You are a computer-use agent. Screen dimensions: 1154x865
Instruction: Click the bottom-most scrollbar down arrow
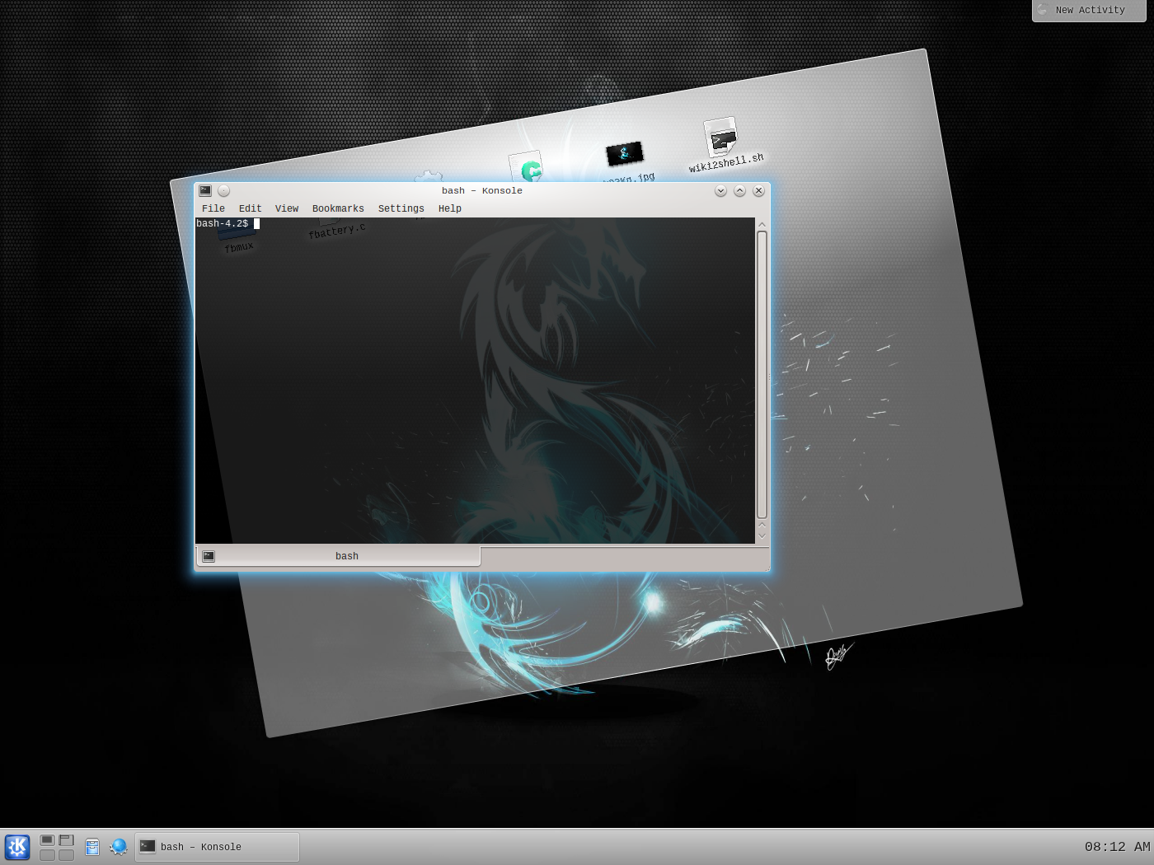click(x=762, y=536)
